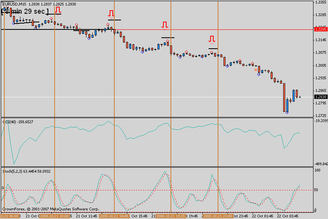
Task: Click the 2008.10.21 23:00 date marker
Action: 218,216
